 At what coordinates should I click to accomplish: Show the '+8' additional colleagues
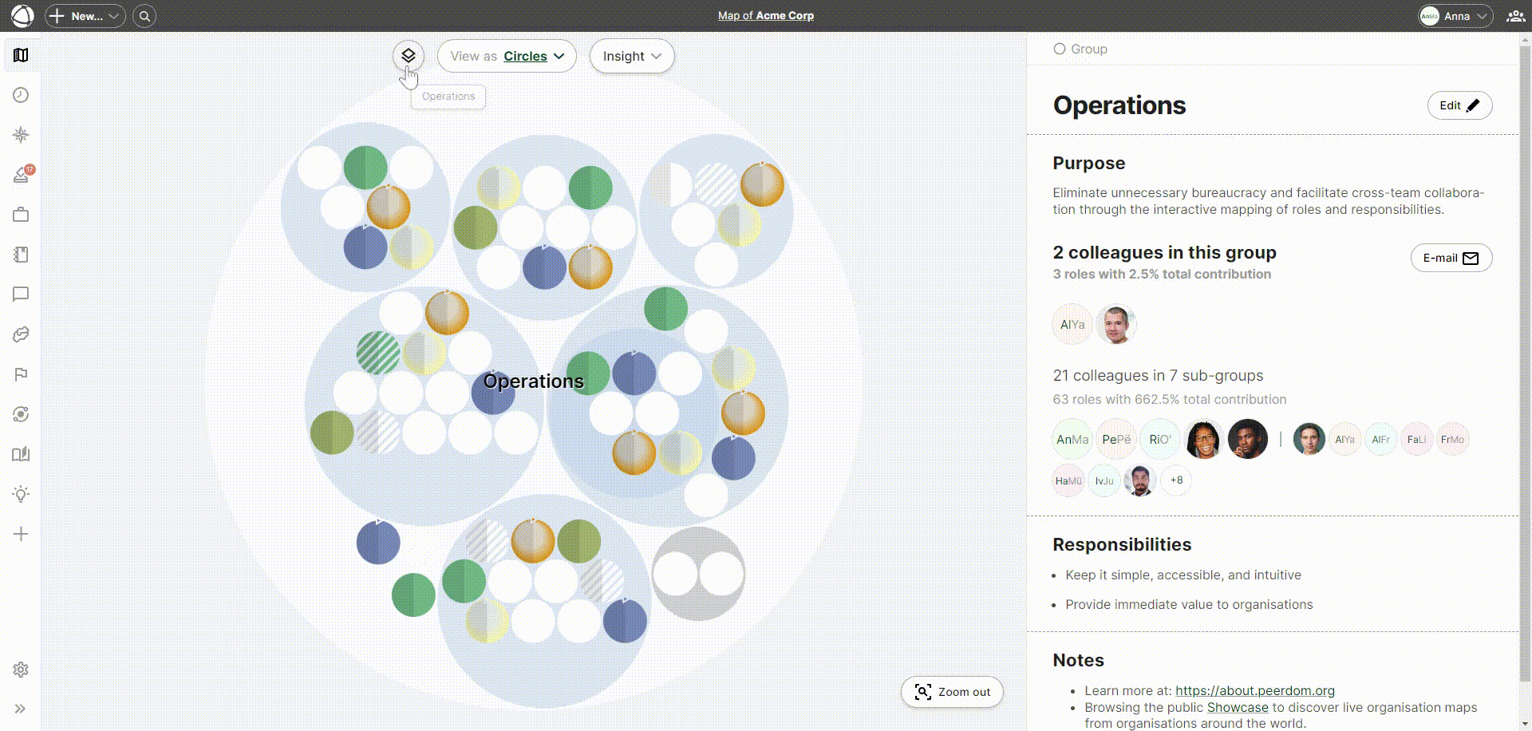point(1176,480)
